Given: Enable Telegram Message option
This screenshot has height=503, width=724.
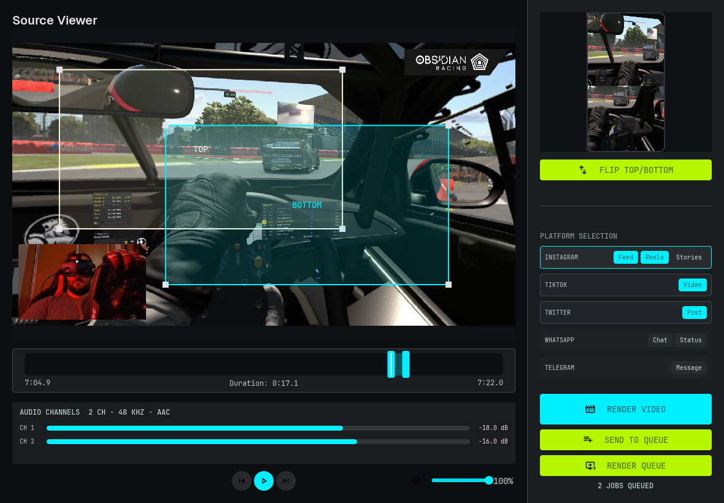Looking at the screenshot, I should point(688,368).
